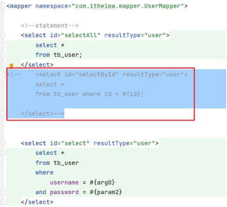Click fold marker beside "select *" in selectAll

click(x=3, y=45)
